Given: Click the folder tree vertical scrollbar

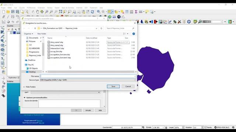Looking at the screenshot, I should tap(43, 49).
